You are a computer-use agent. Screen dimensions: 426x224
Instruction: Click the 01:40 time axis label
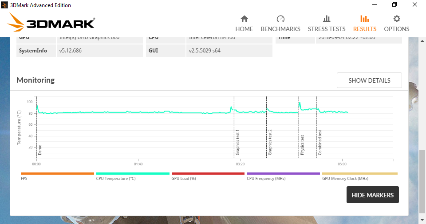[x=138, y=164]
